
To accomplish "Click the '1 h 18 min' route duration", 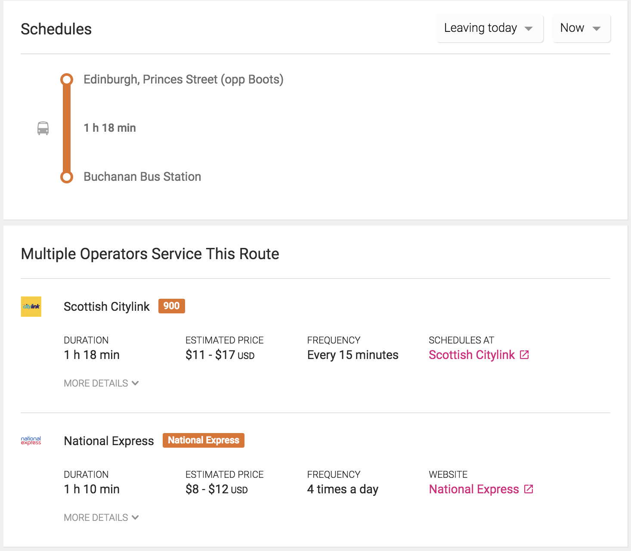I will pos(110,128).
